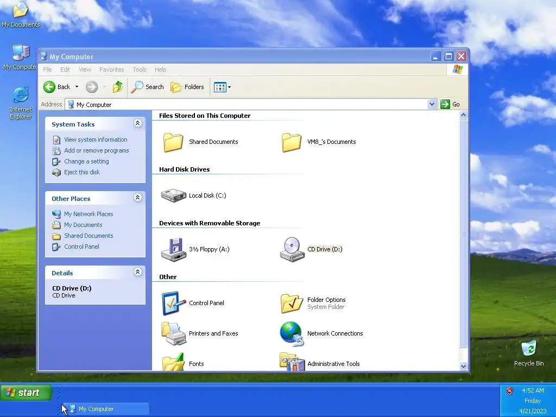Open the Printers and Faxes icon

pos(173,334)
